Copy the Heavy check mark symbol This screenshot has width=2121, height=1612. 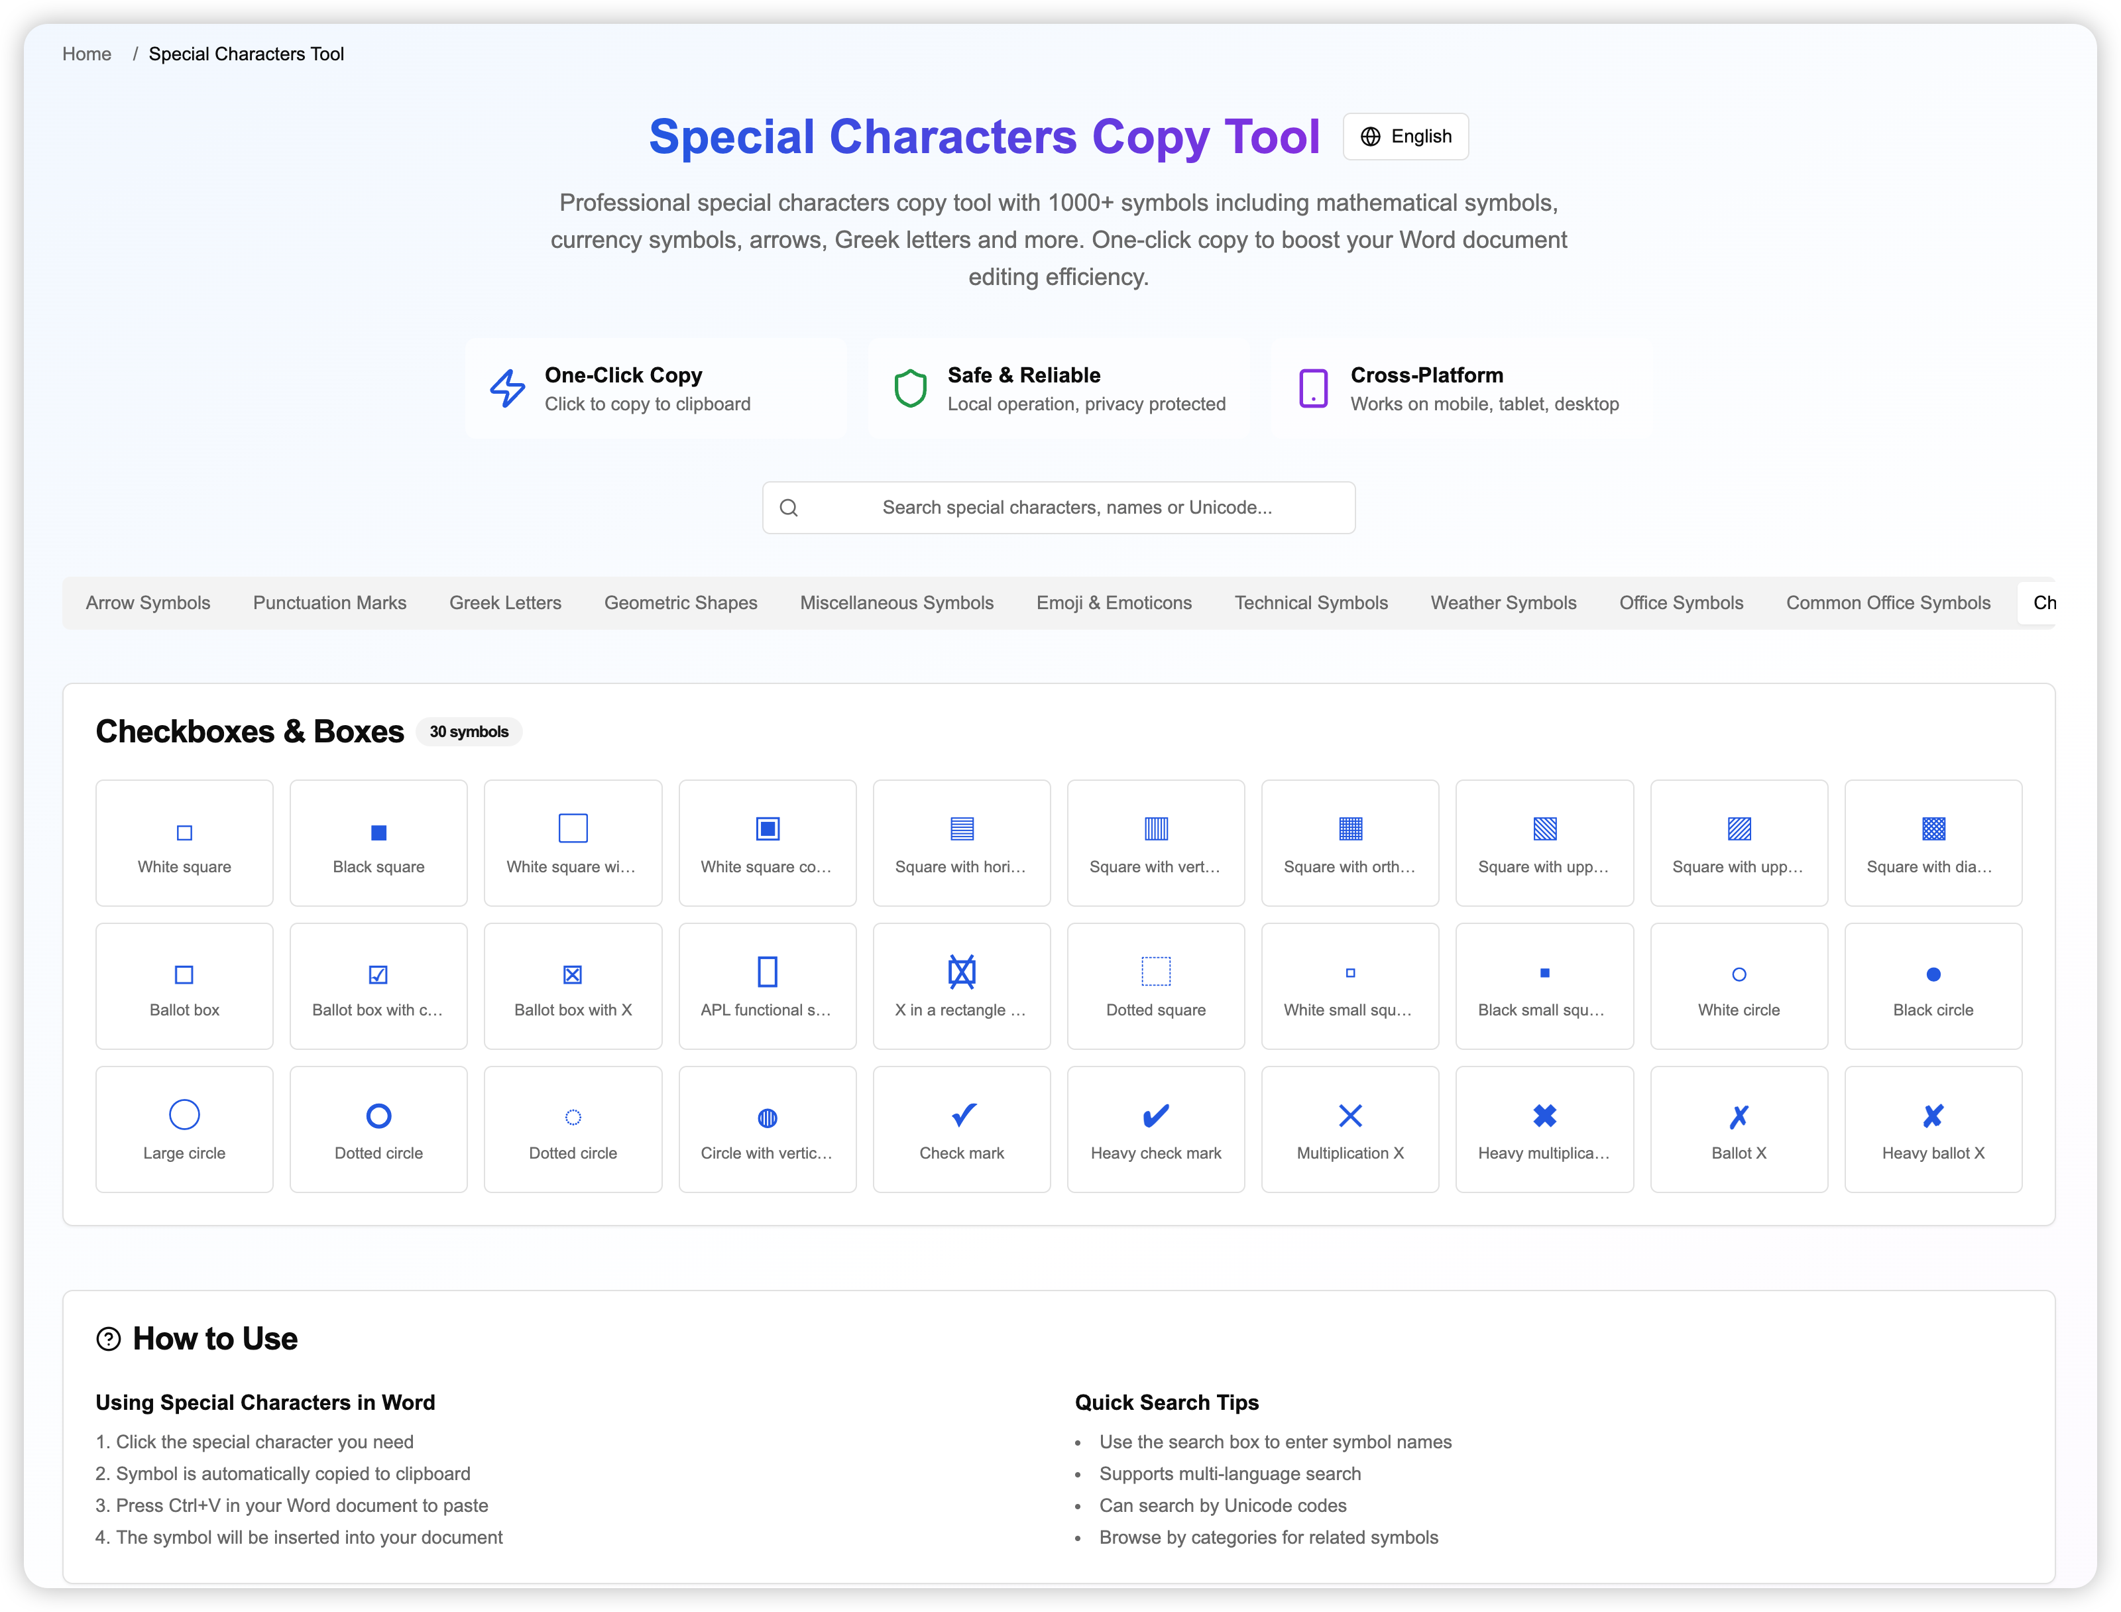[x=1156, y=1129]
